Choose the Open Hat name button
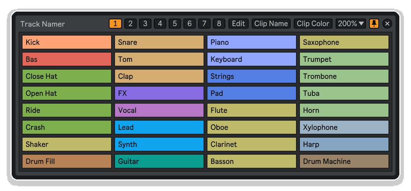Screen dimensions: 411x191 (67, 93)
